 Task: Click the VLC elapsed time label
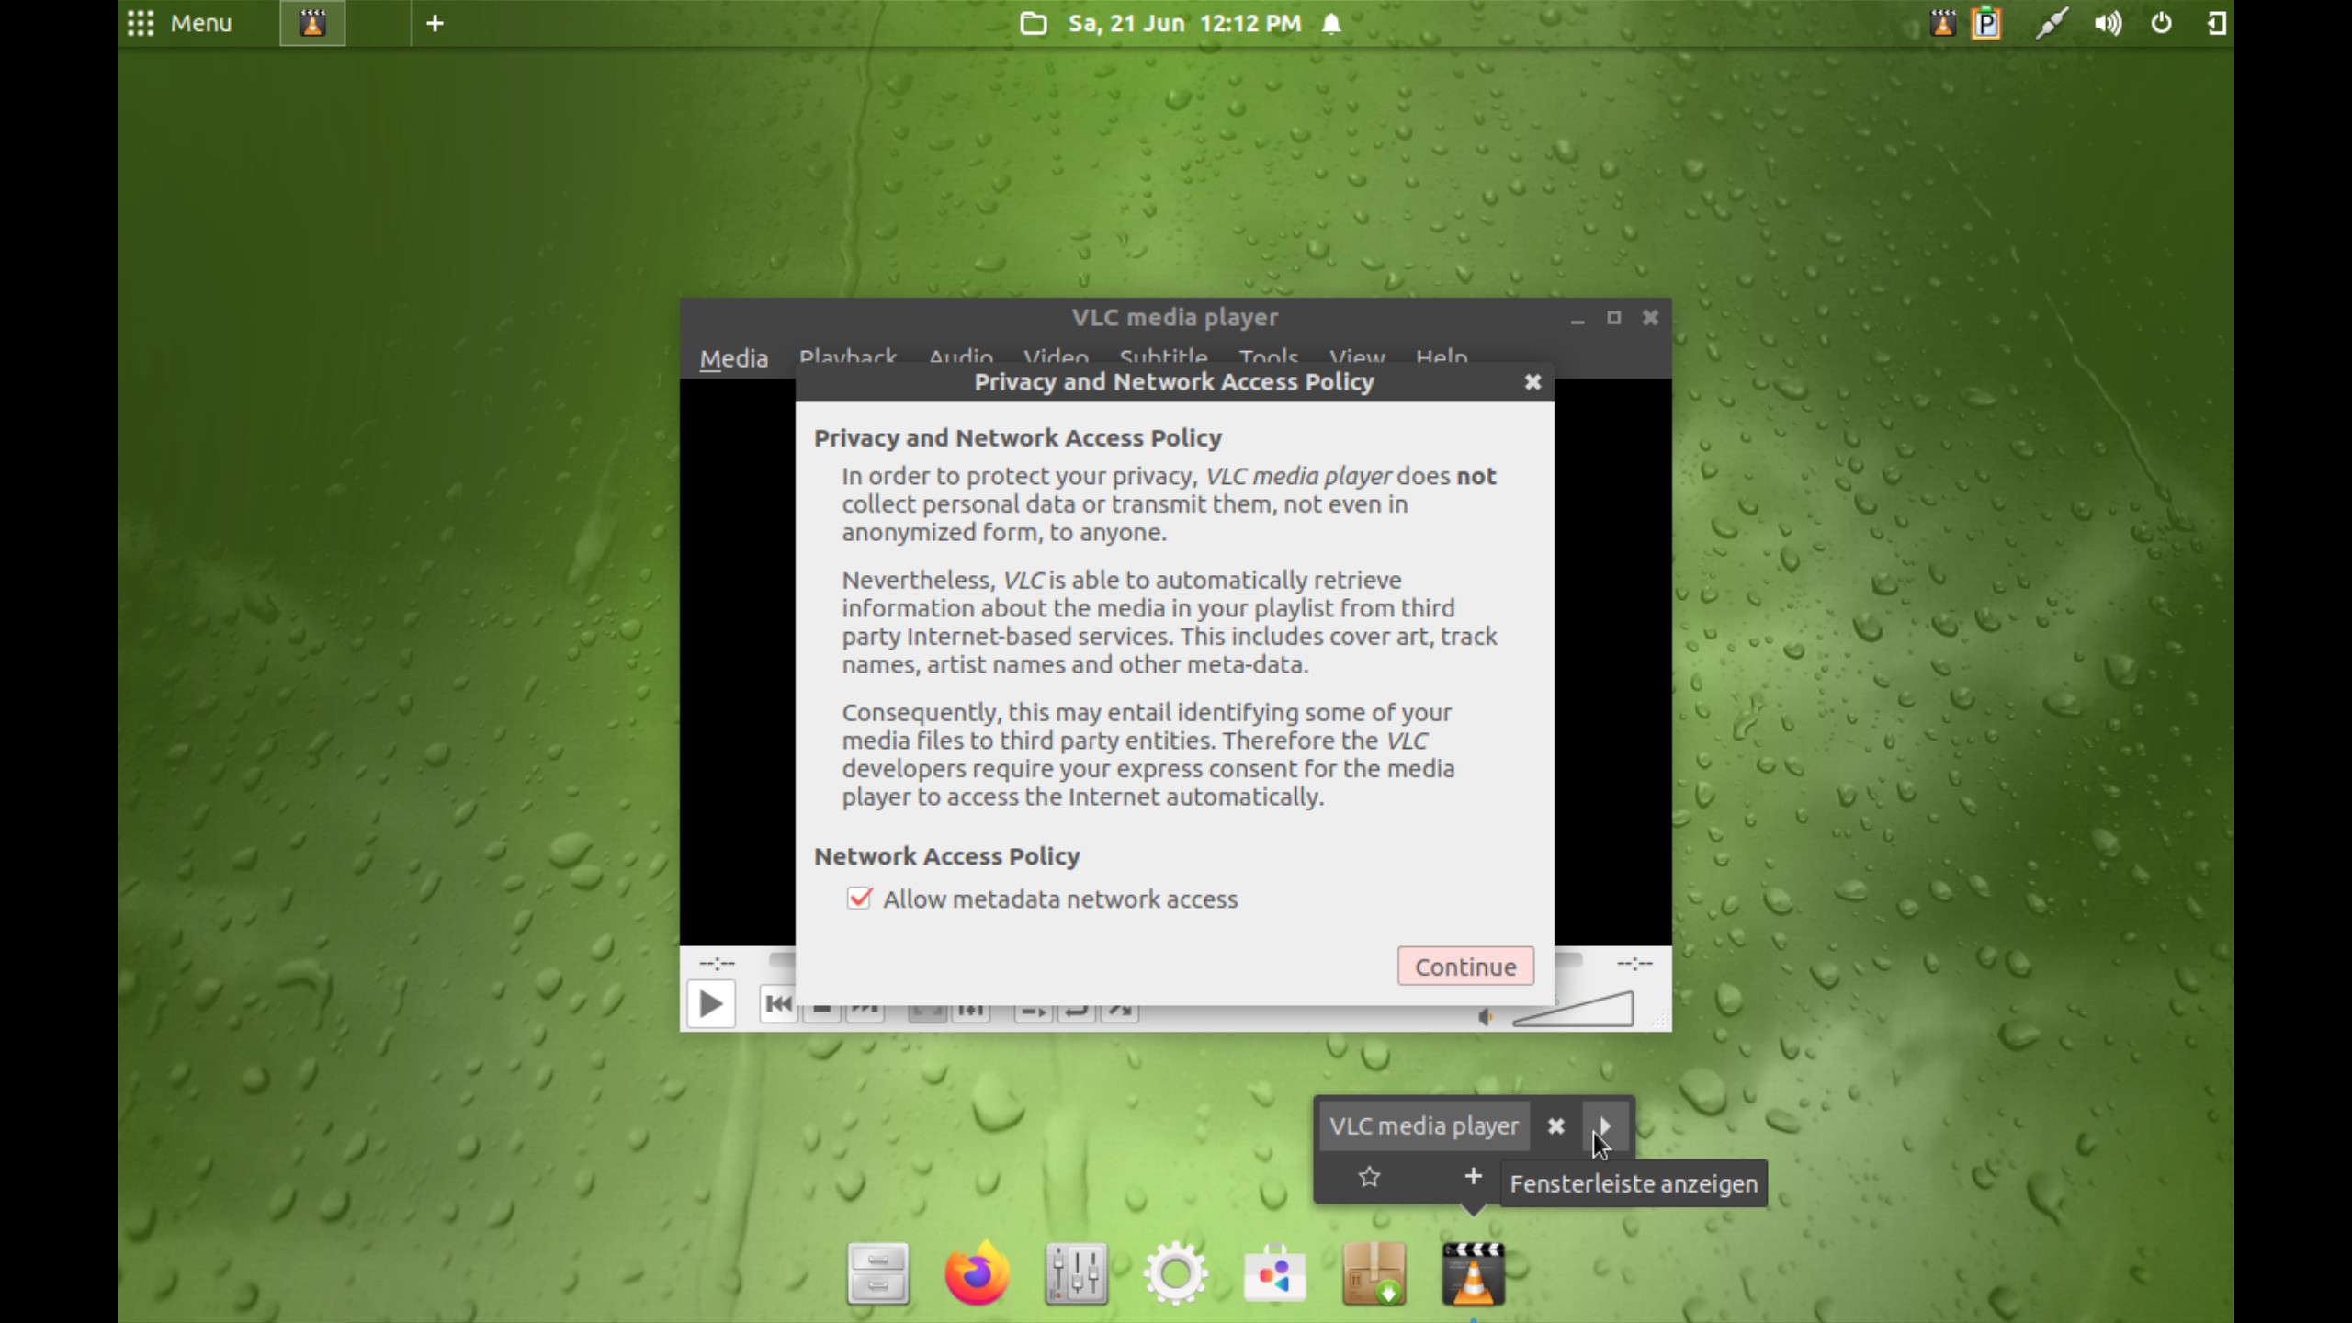717,964
